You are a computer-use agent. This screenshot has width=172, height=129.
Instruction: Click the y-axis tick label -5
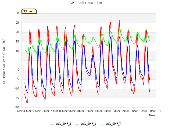coord(17,79)
